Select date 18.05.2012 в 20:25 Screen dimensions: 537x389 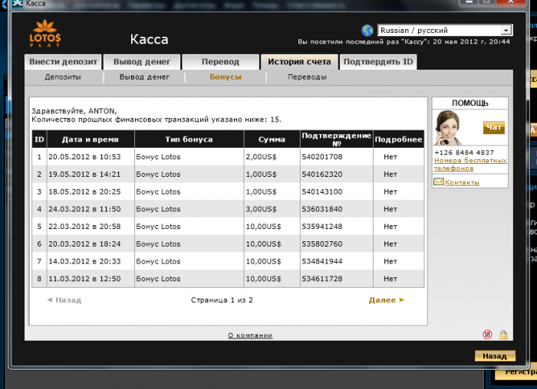click(x=84, y=191)
